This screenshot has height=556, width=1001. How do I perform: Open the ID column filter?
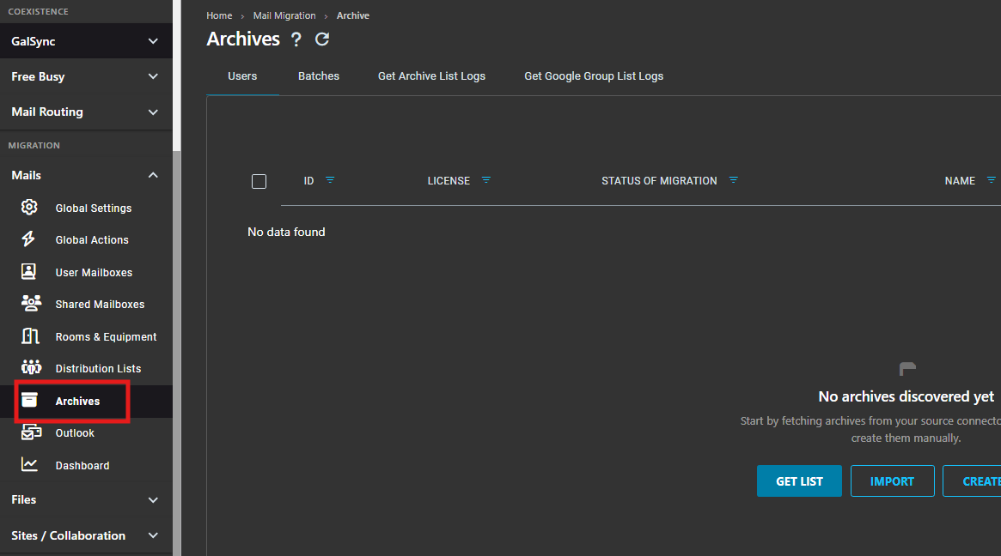tap(330, 180)
